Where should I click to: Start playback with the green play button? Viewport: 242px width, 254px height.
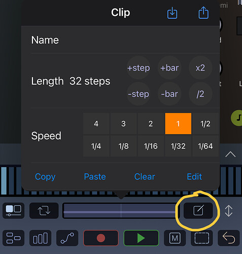[x=142, y=238]
